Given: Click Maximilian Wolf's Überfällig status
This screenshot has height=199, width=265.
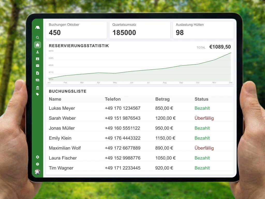Looking at the screenshot, I should (204, 148).
